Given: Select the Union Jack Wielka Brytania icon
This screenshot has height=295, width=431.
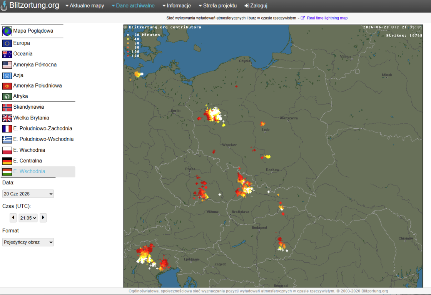Looking at the screenshot, I should [7, 118].
